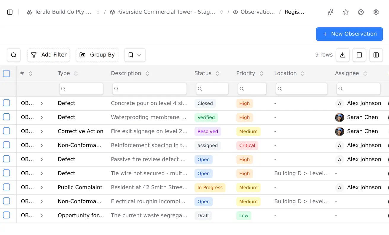This screenshot has height=235, width=389.
Task: Expand the Resident at 42 Smith Street row
Action: tap(42, 187)
